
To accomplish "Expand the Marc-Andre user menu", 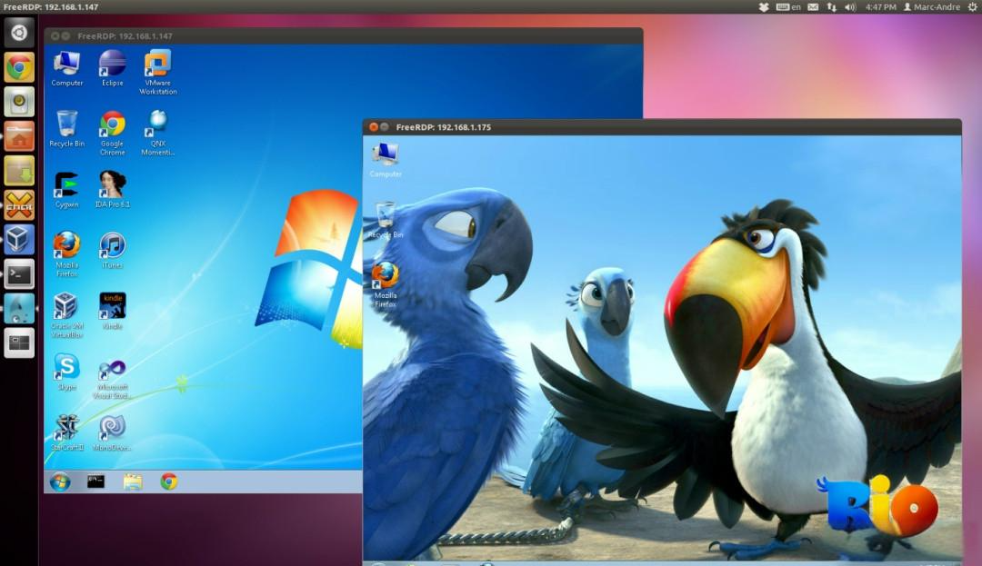I will pos(935,6).
